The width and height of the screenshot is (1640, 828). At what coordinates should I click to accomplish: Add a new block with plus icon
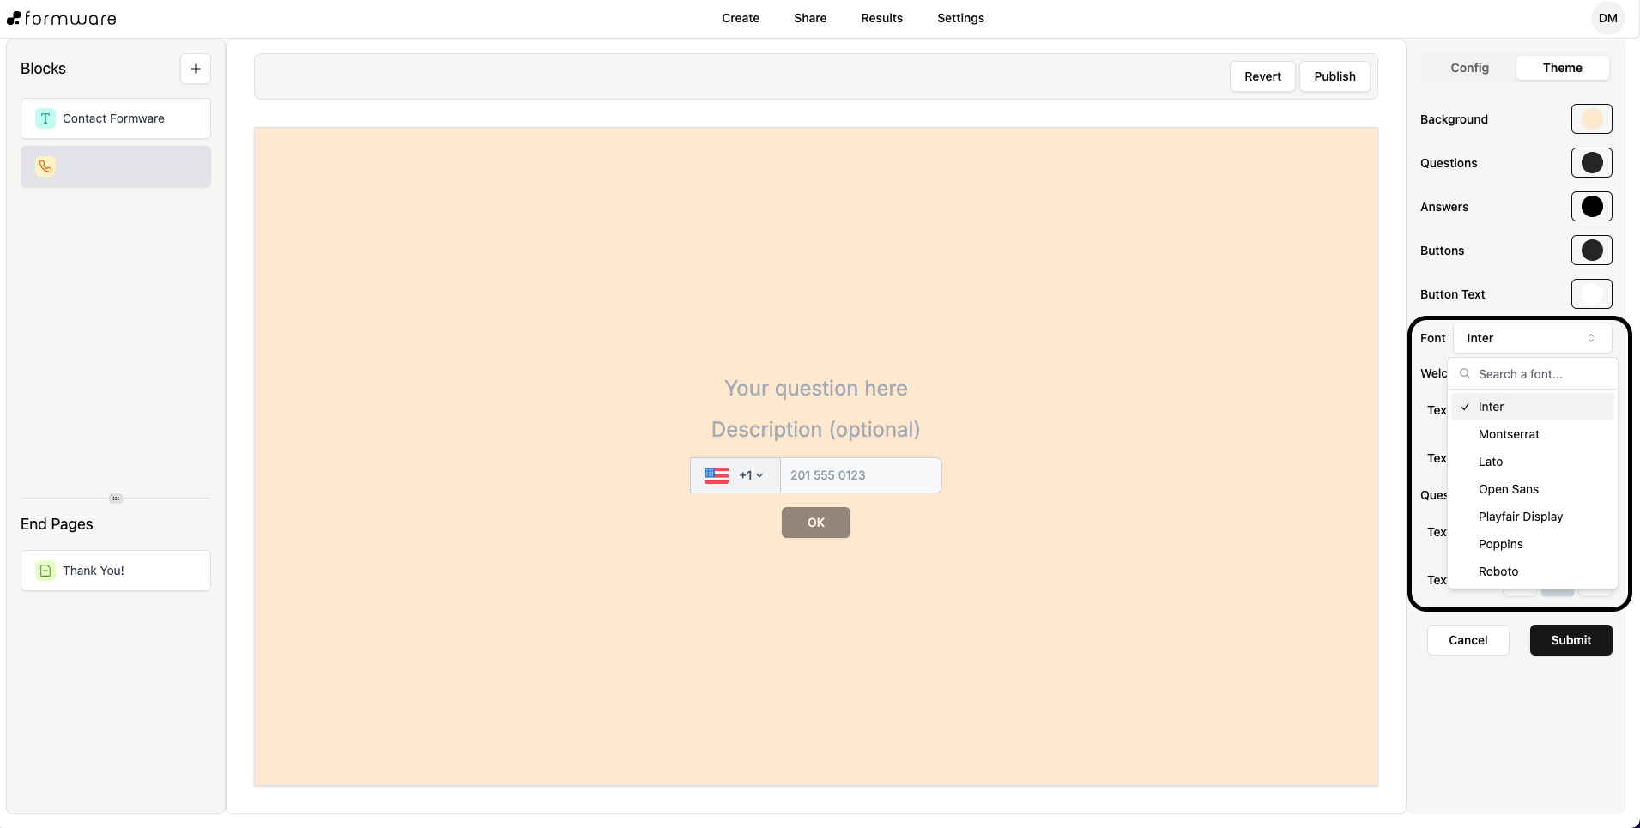[x=196, y=69]
